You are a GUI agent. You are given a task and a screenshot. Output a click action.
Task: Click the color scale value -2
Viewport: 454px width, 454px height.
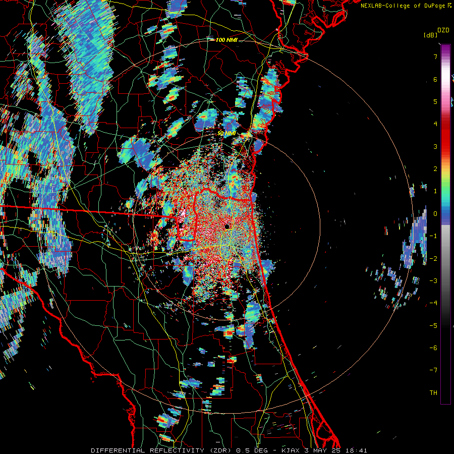point(433,259)
